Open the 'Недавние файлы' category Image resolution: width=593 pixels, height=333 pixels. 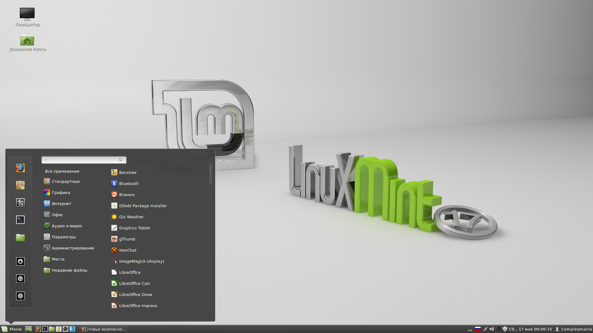point(66,270)
